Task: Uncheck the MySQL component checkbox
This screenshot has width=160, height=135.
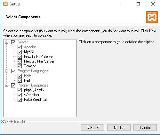Action: click(x=20, y=52)
